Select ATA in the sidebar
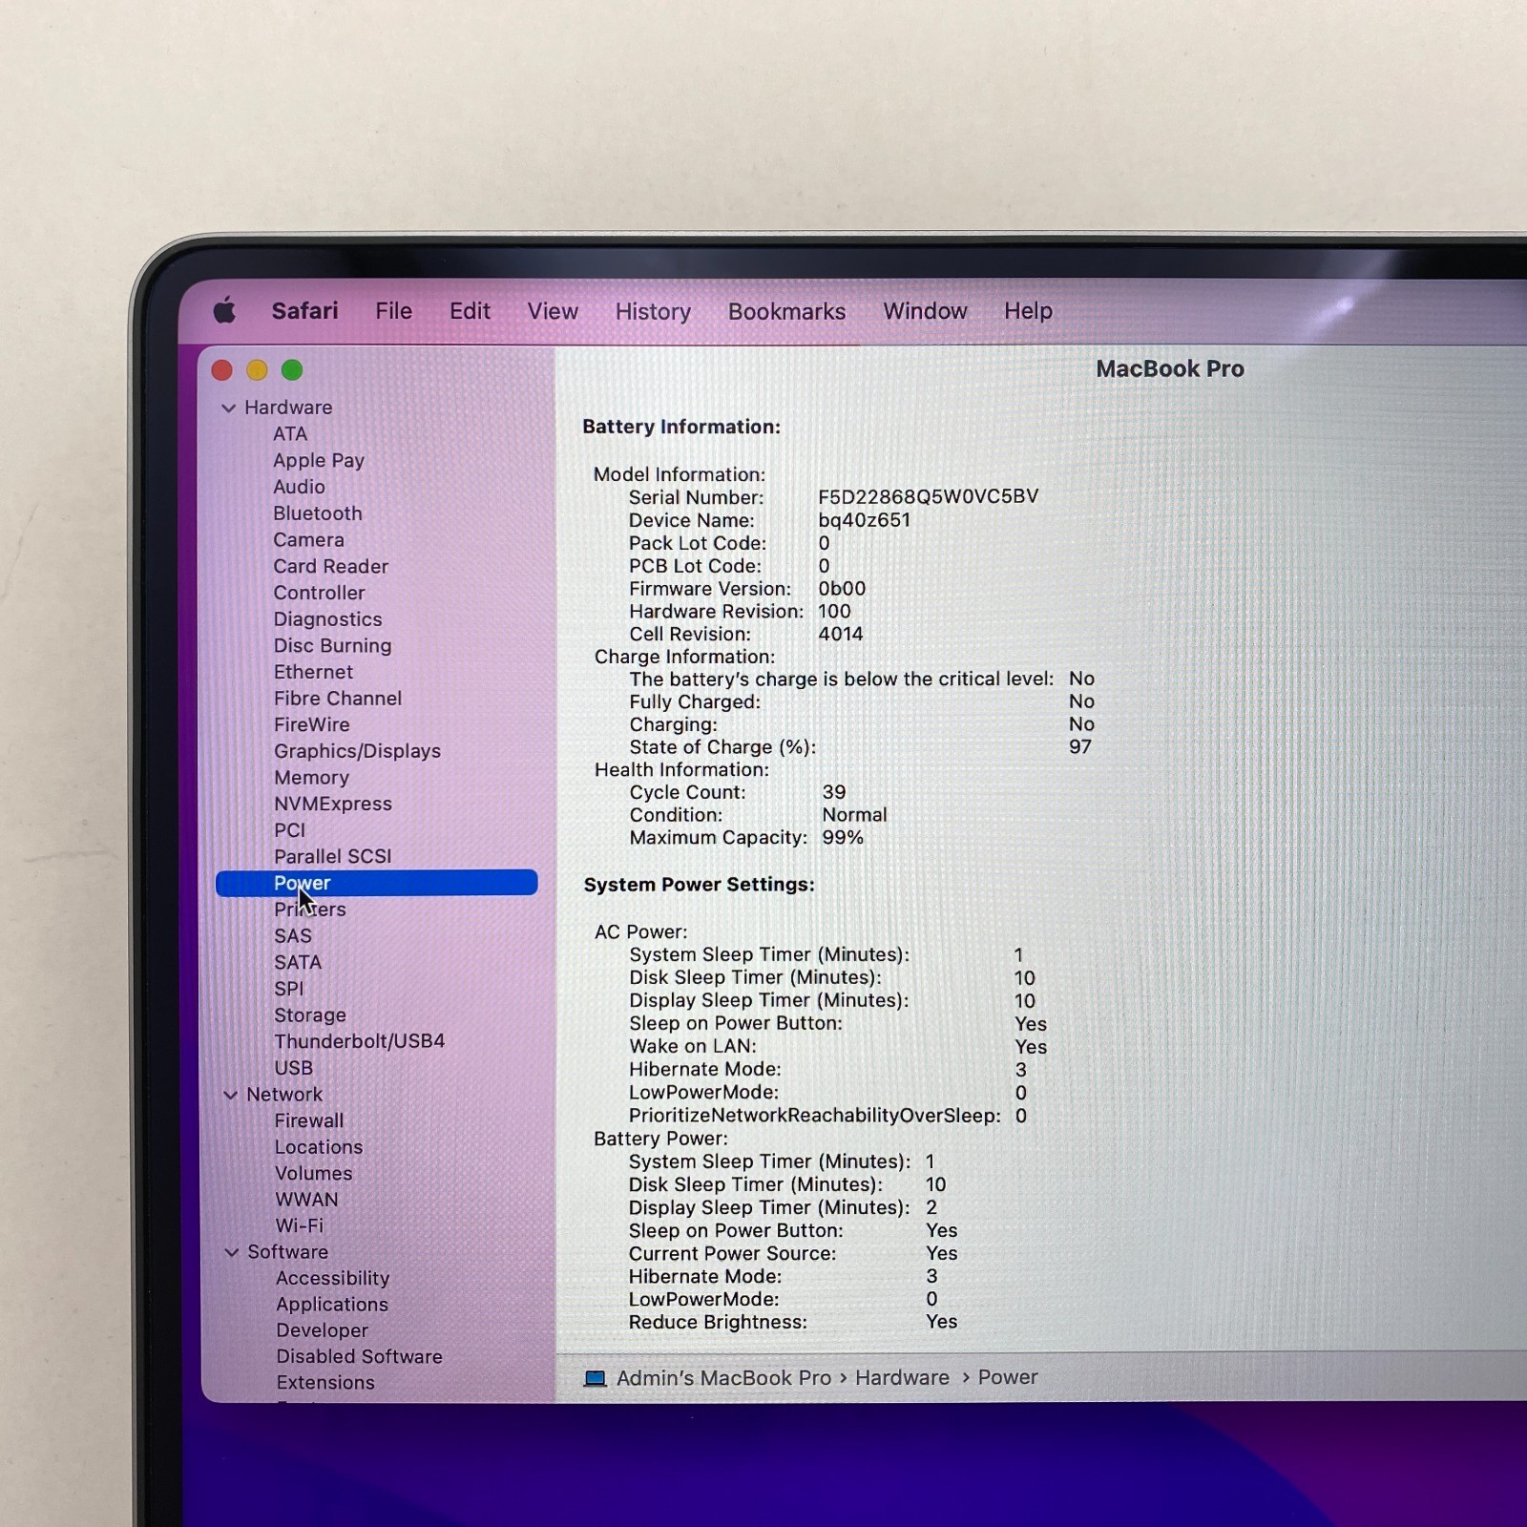The image size is (1527, 1527). (290, 434)
